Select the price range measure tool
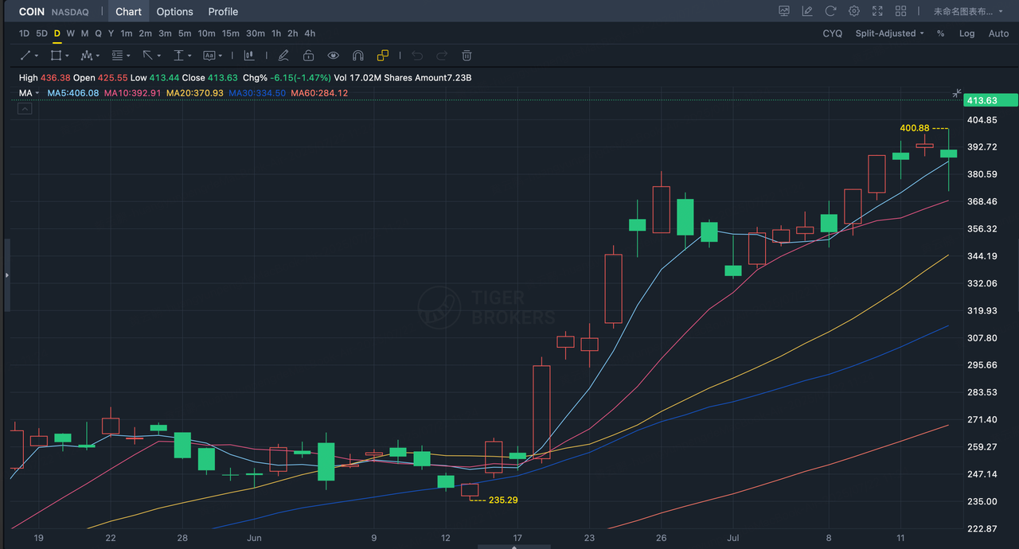The width and height of the screenshot is (1019, 549). click(178, 56)
